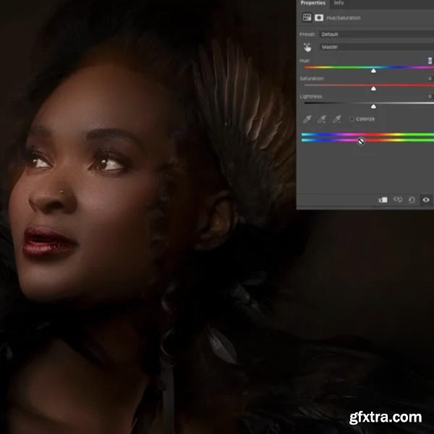Select the Add to Sample eyedropper
The height and width of the screenshot is (434, 434).
[x=322, y=119]
